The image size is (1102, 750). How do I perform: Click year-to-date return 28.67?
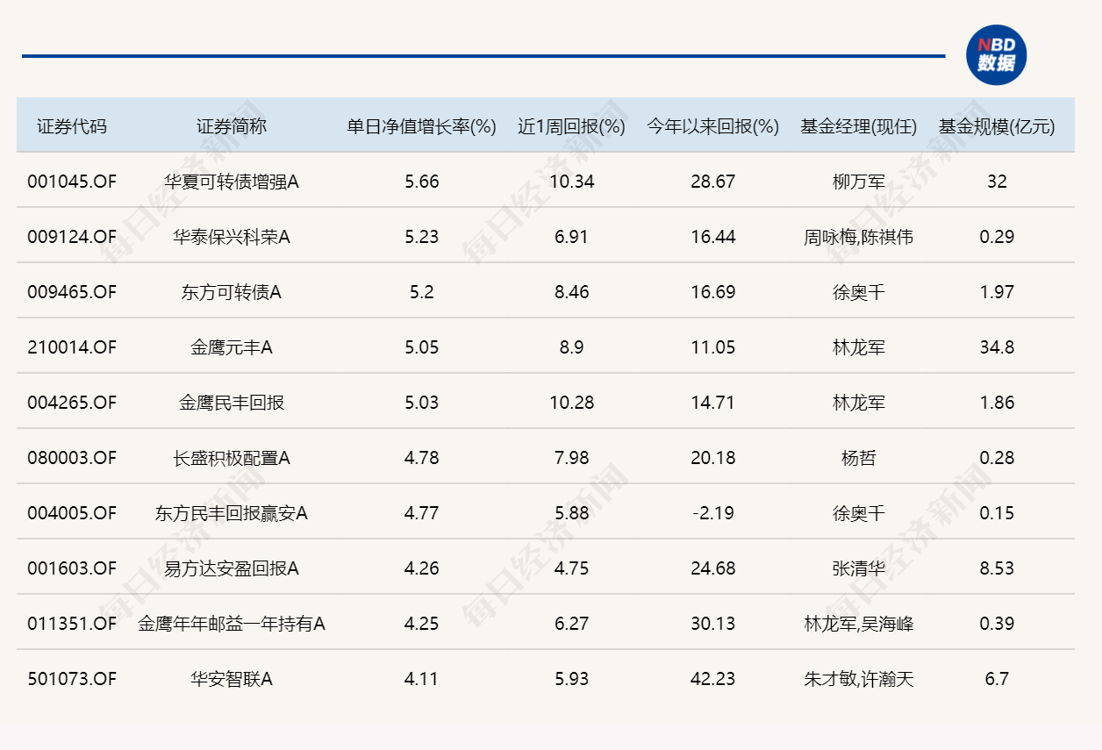click(x=713, y=182)
